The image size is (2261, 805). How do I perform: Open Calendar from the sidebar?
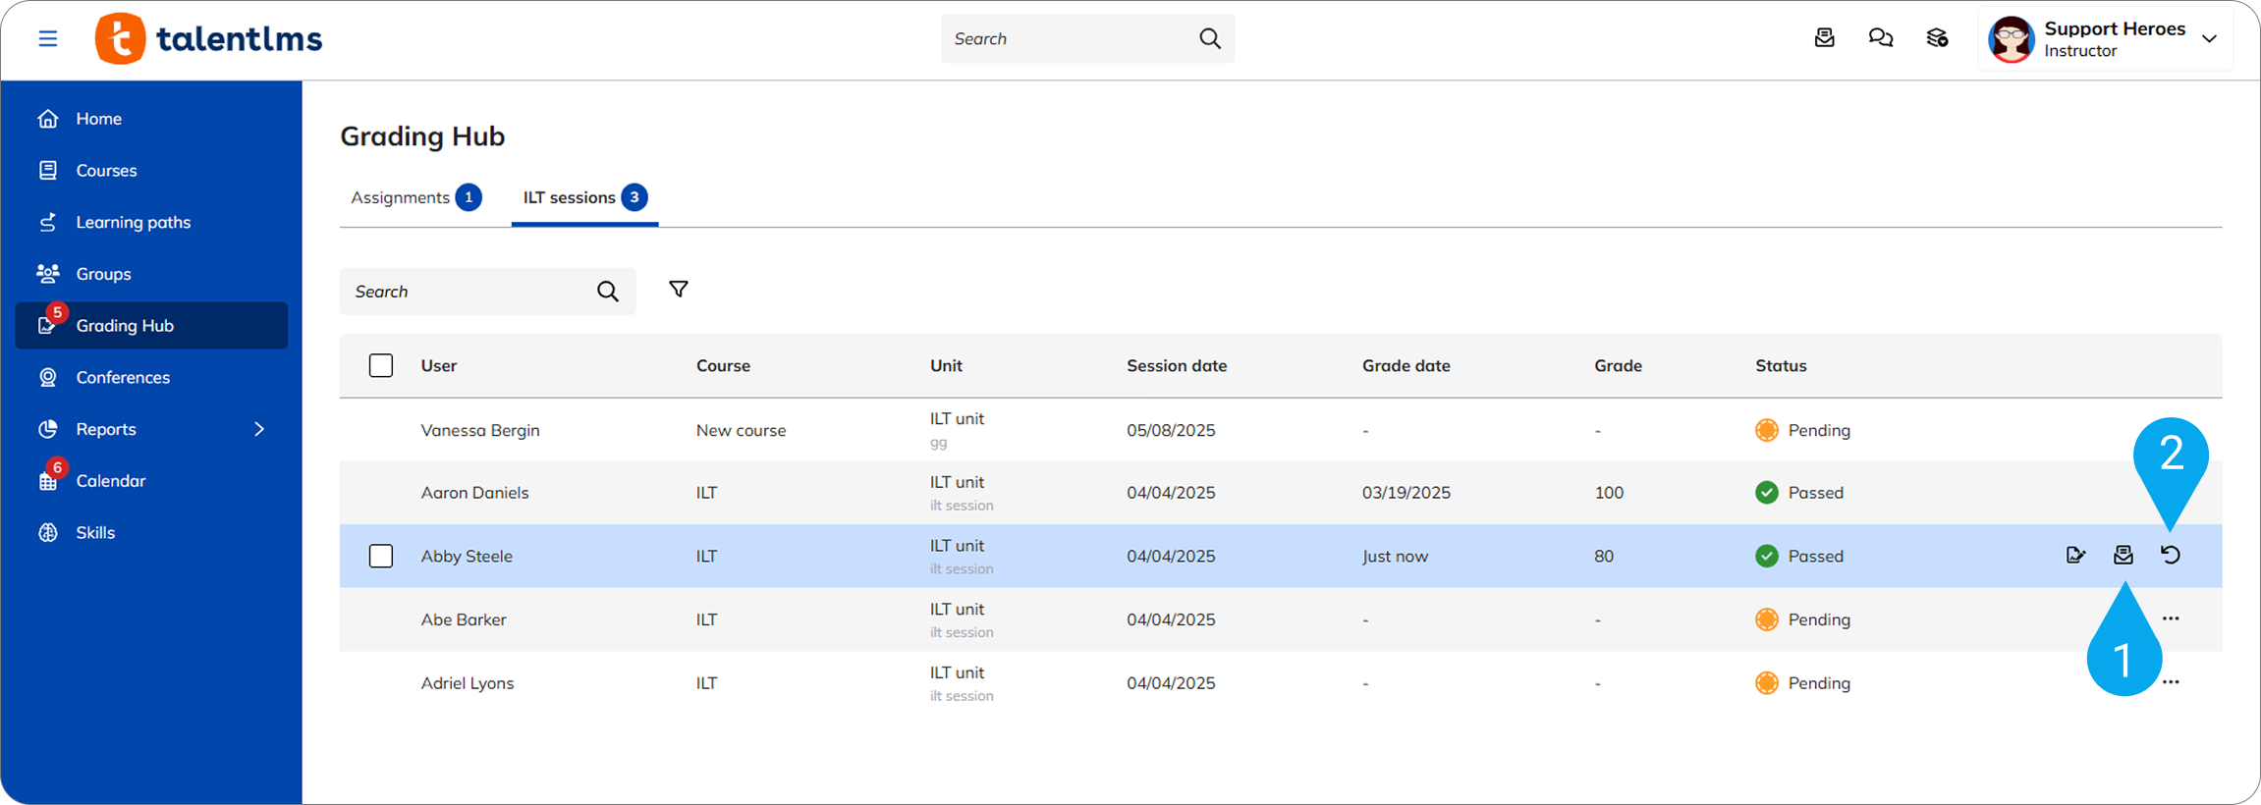coord(110,481)
